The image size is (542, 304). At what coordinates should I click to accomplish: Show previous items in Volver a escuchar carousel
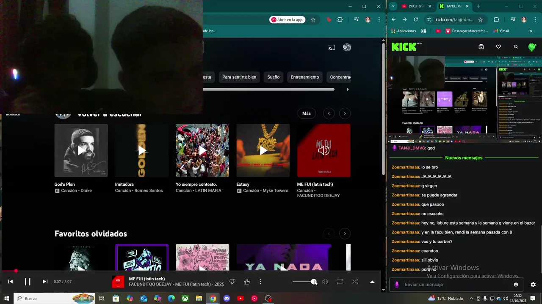point(329,113)
